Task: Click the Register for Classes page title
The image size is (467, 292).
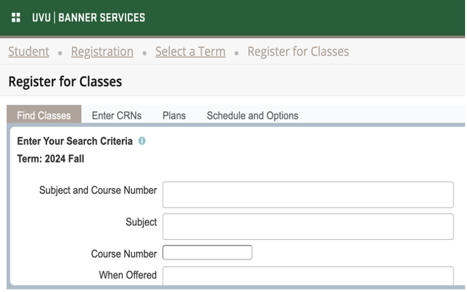Action: coord(65,81)
